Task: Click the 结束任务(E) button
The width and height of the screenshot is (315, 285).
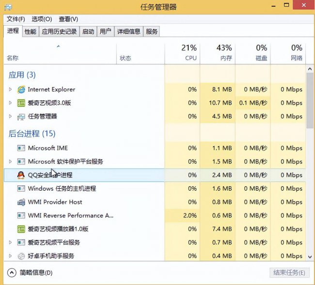Action: (x=289, y=272)
